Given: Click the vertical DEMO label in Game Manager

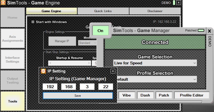Looking at the screenshot, I should [x=210, y=41].
